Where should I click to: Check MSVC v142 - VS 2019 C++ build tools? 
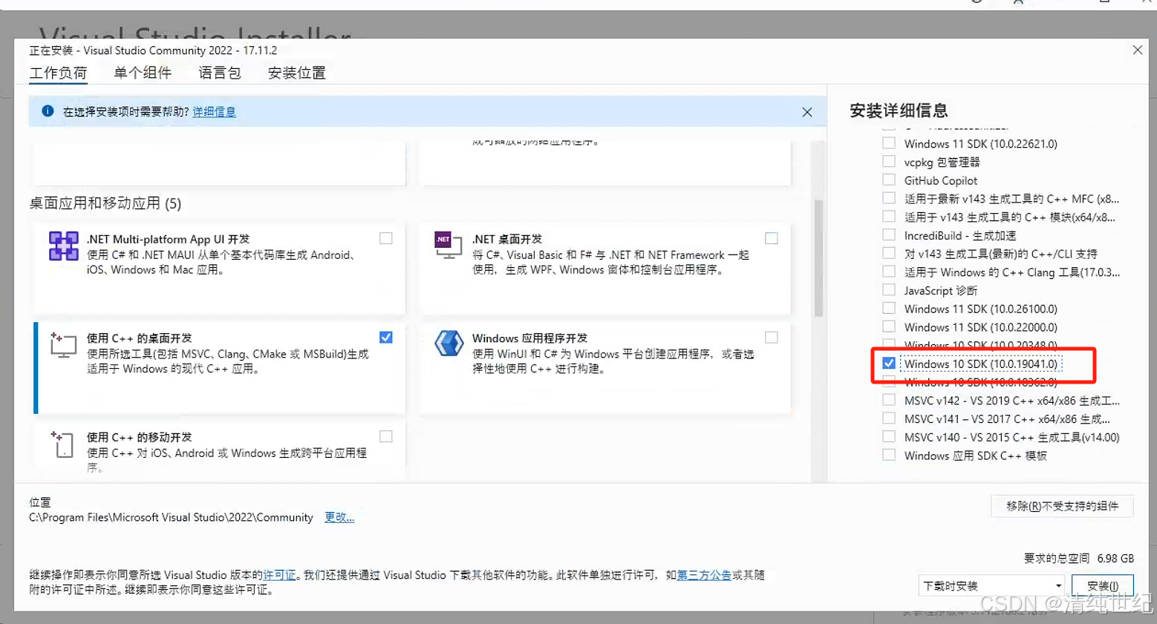tap(889, 400)
